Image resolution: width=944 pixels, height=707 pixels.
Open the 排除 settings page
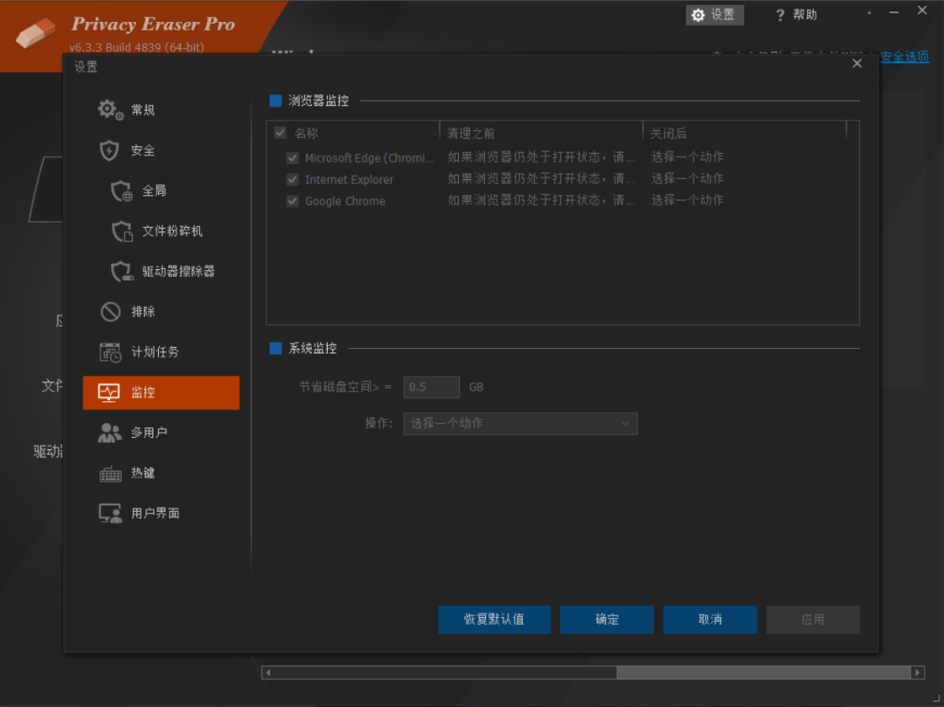161,312
